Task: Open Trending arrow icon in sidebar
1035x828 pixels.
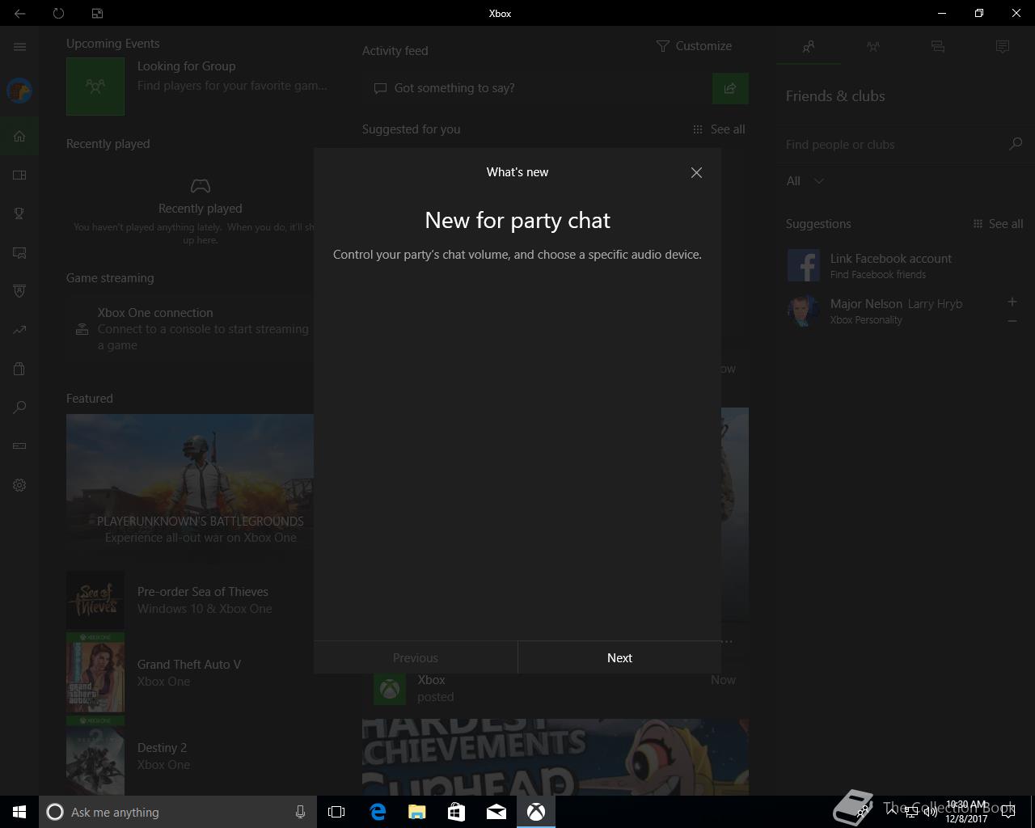Action: click(x=19, y=330)
